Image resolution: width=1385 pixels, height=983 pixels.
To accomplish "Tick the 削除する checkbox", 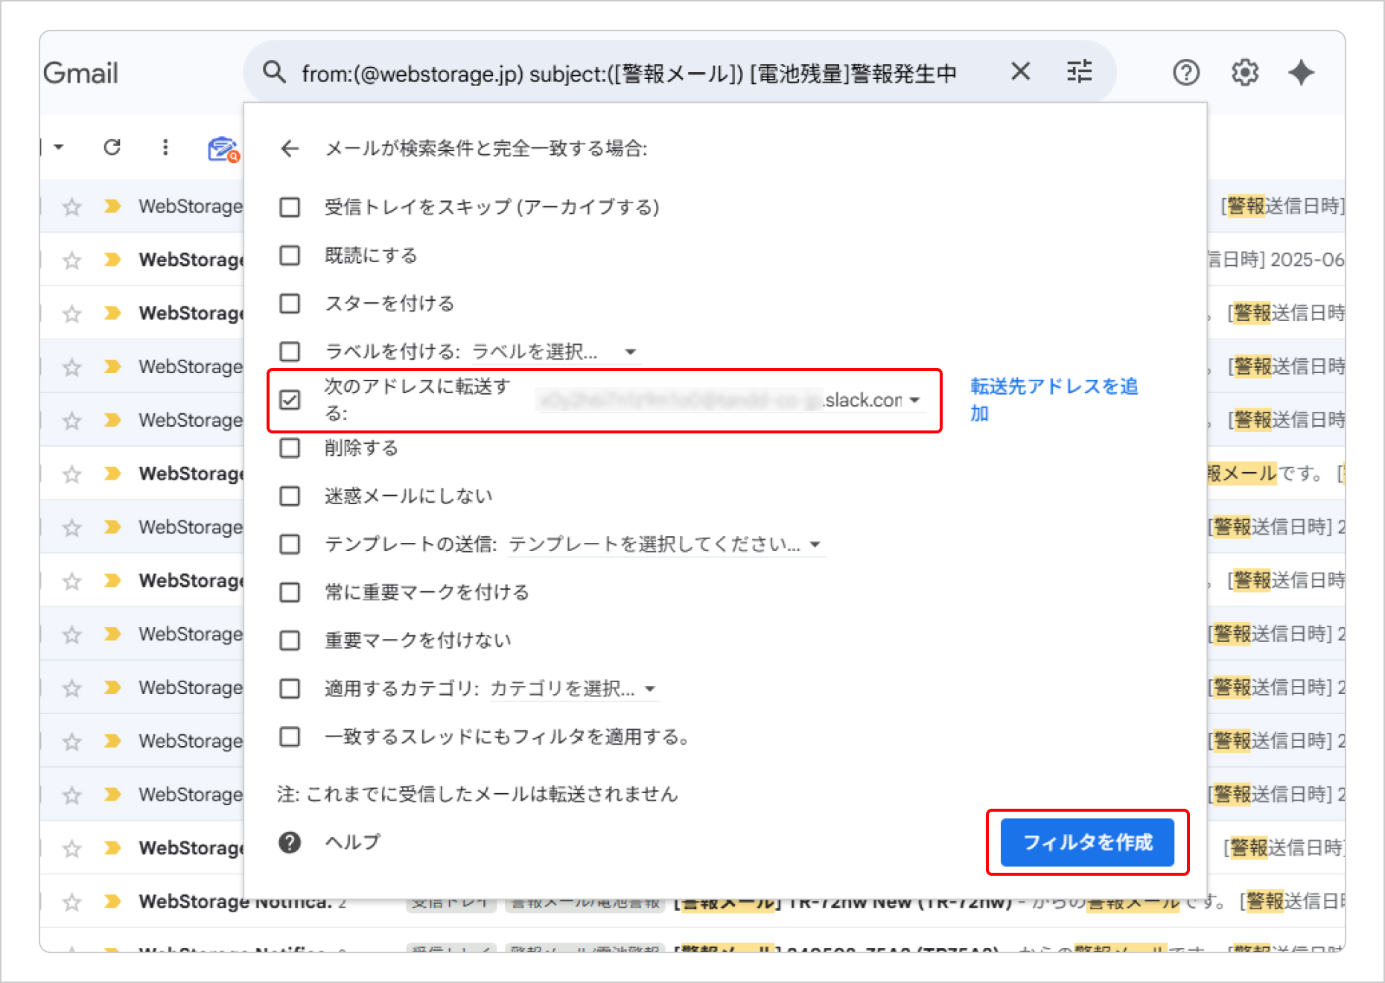I will tap(290, 448).
